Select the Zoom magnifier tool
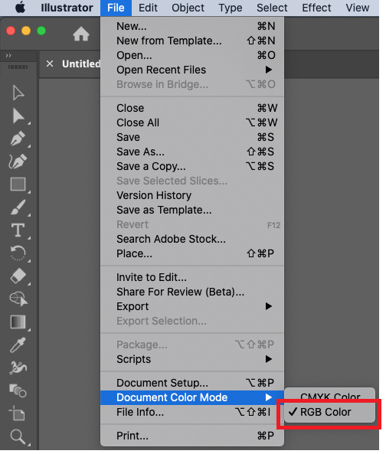Viewport: 386px width, 454px height. click(18, 436)
